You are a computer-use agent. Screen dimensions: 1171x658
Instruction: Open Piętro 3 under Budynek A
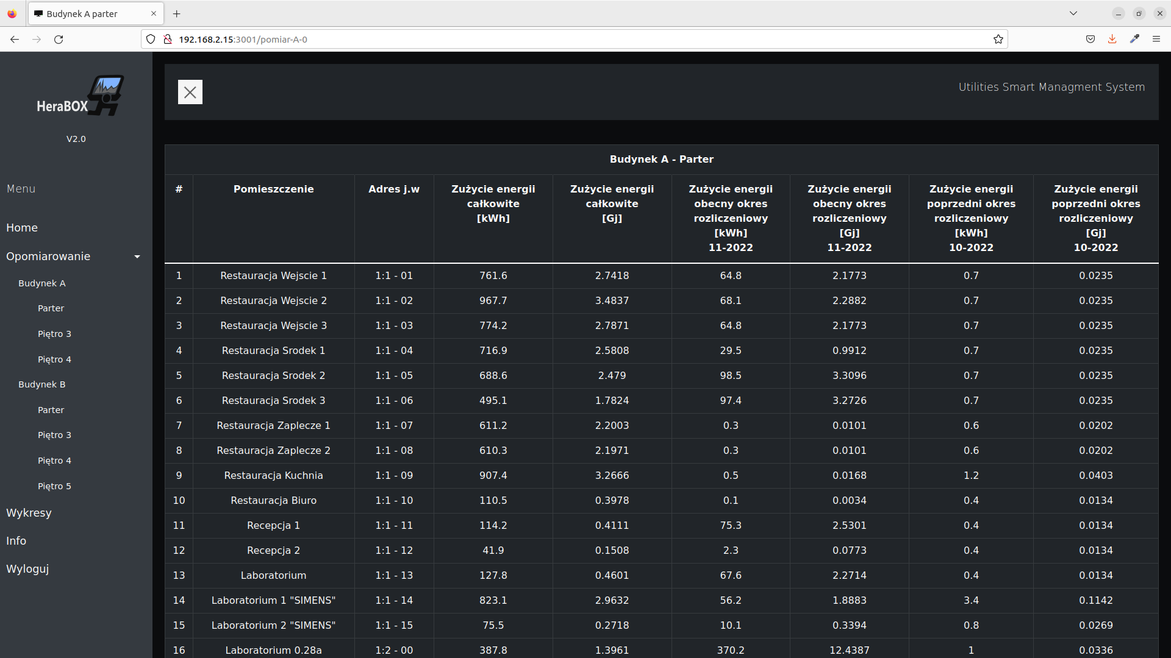[54, 334]
